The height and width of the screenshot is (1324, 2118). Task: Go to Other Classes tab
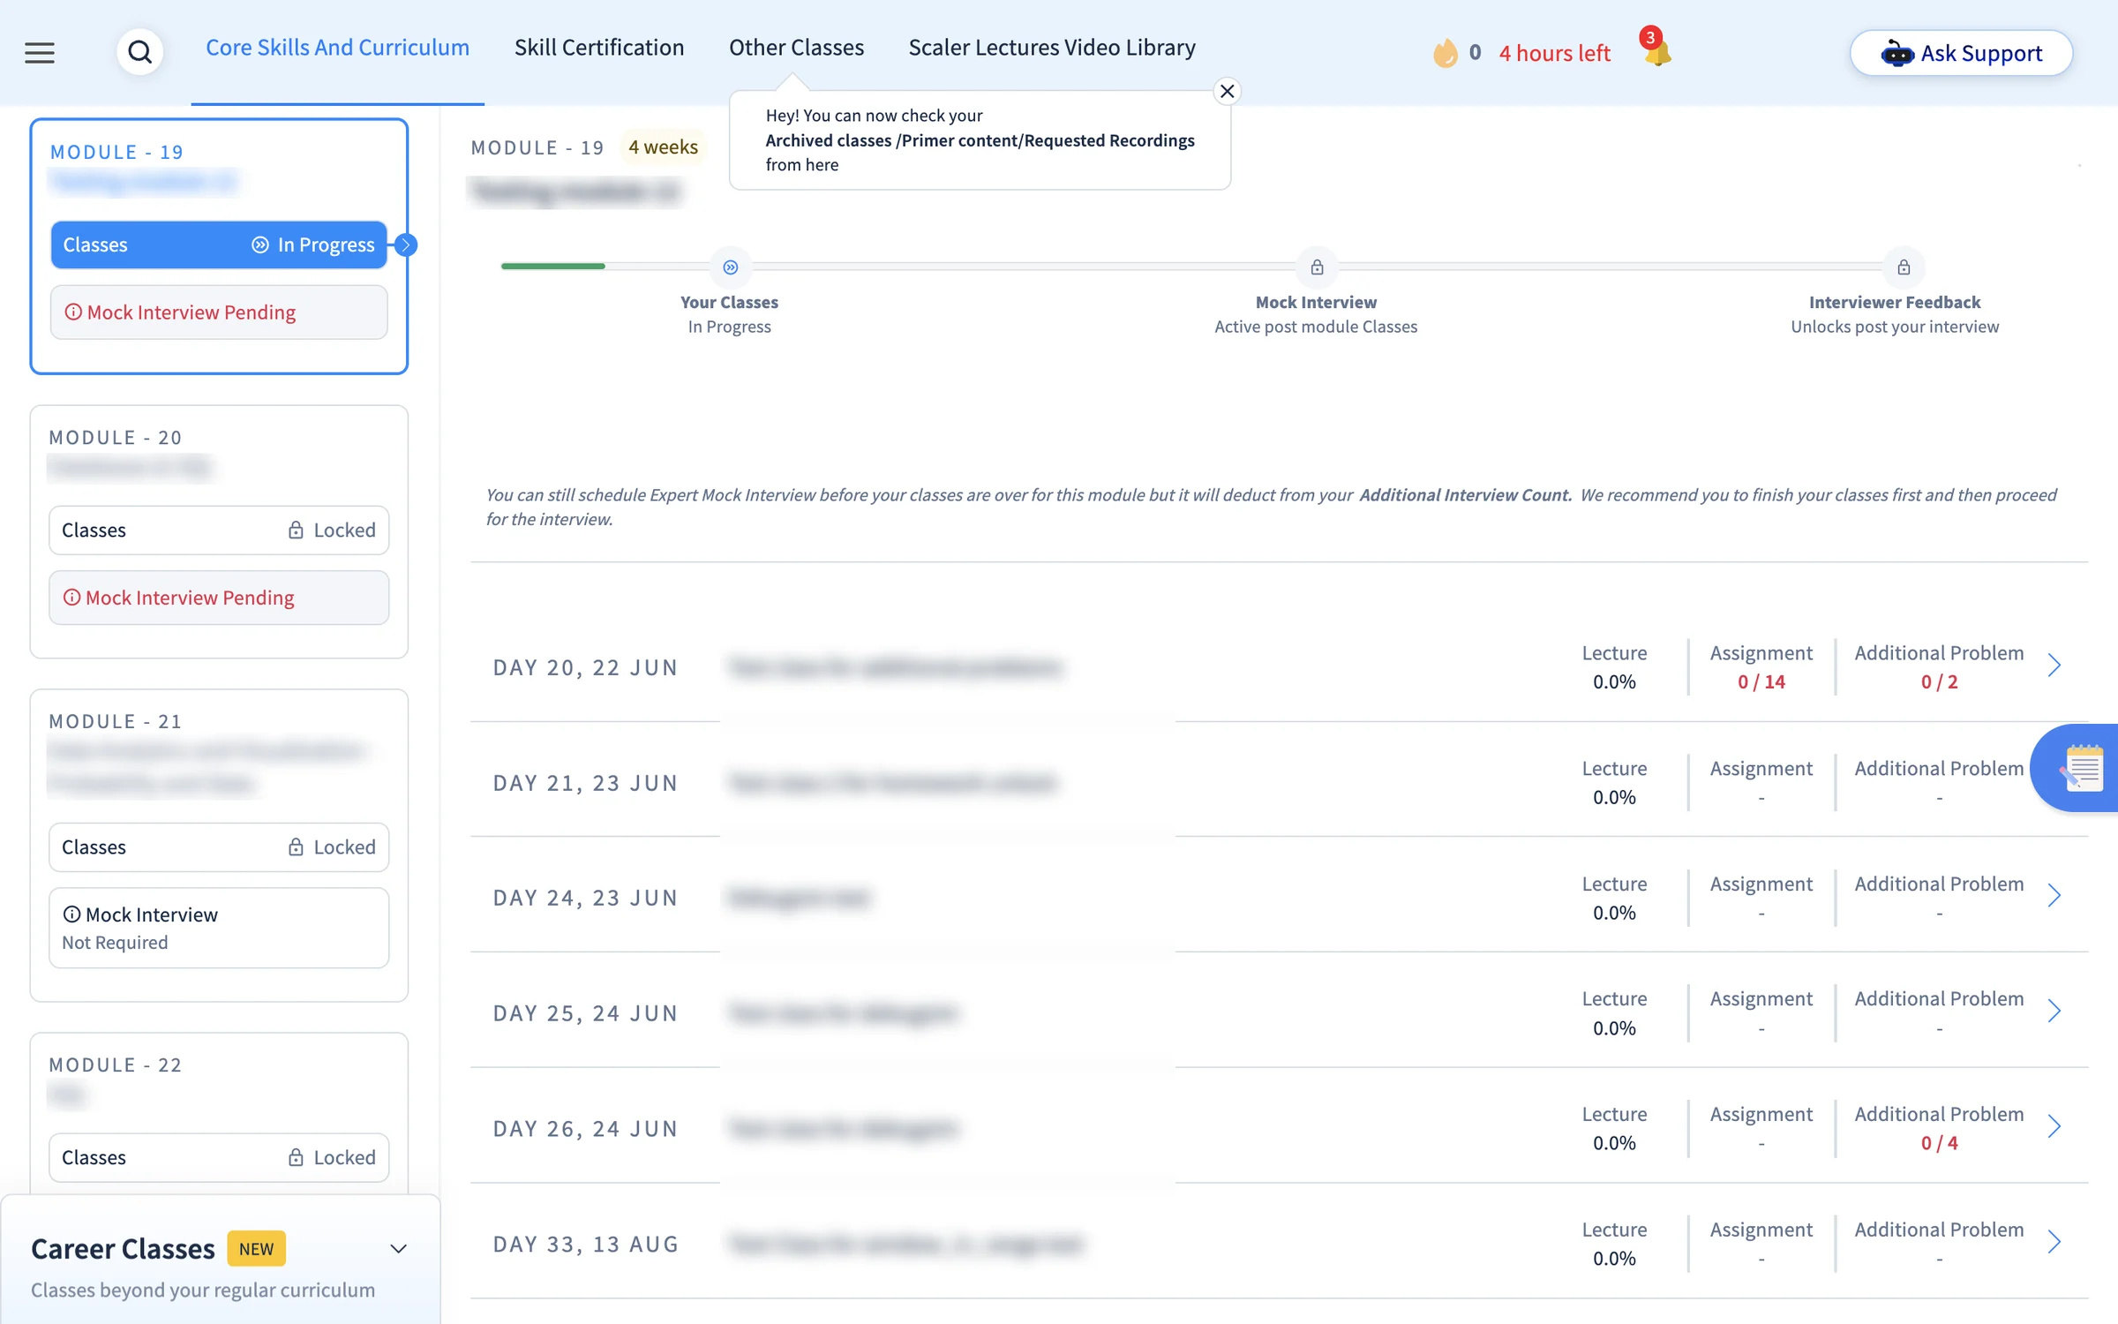pos(796,48)
